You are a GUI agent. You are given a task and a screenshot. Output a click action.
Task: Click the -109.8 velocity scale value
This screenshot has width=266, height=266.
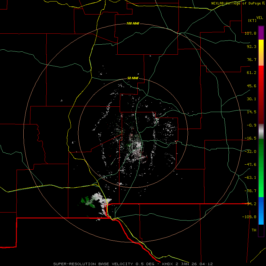[249, 217]
